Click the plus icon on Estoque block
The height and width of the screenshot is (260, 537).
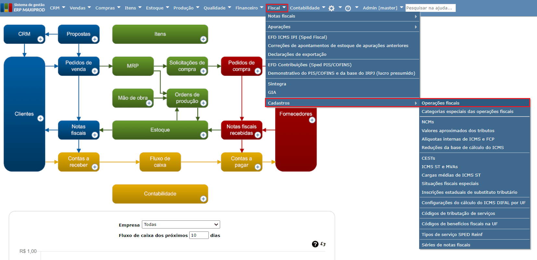[x=204, y=135]
